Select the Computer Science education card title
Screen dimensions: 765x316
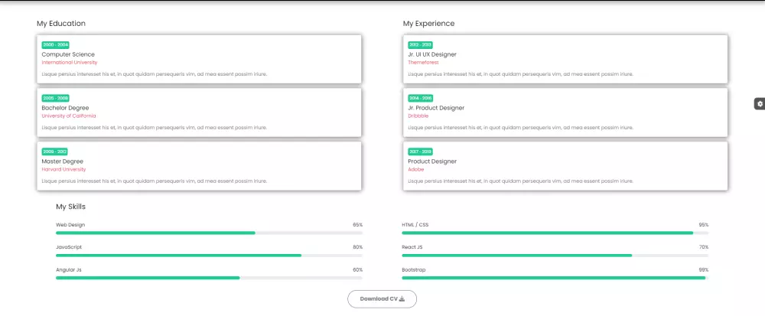(x=68, y=54)
